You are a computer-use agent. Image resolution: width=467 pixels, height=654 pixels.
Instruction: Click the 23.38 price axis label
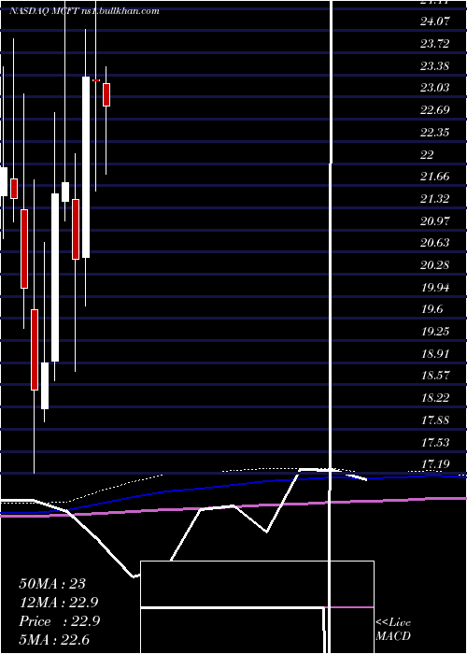point(435,65)
